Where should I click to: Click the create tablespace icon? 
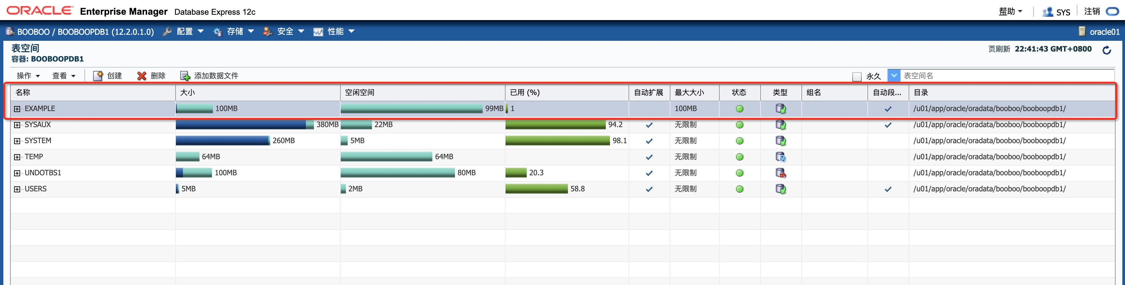tap(98, 76)
